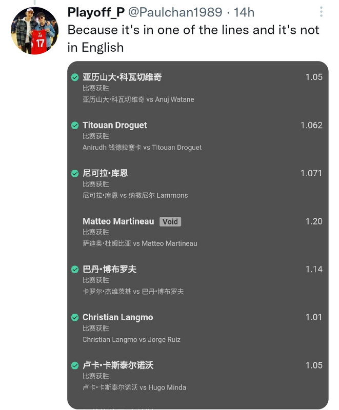Screen dimensions: 339x410
Task: Click the green checkmark beside the 1.071 odds bet
Action: tap(75, 174)
